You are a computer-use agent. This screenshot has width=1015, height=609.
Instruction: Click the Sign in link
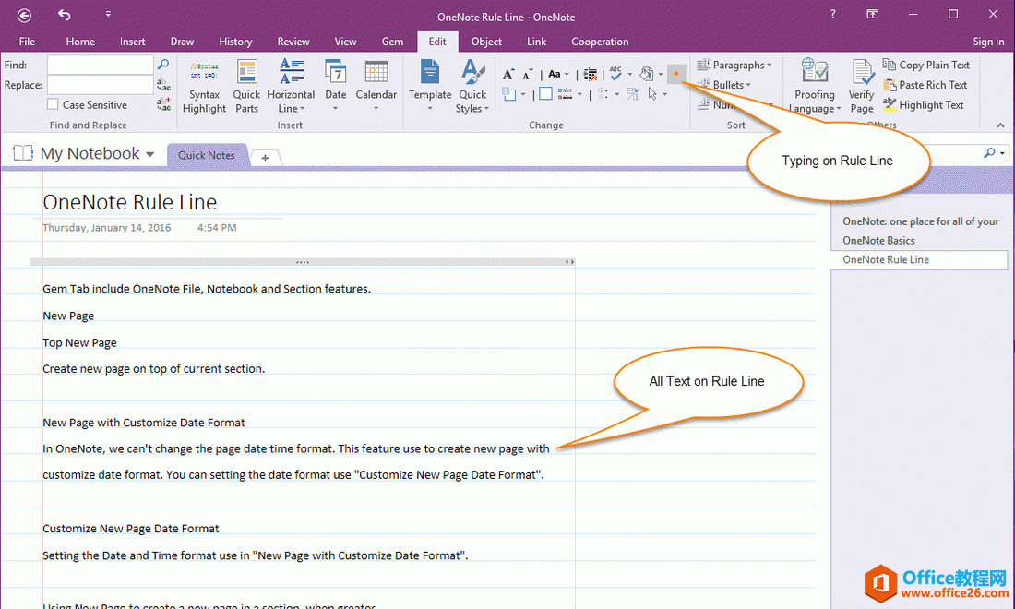(988, 42)
